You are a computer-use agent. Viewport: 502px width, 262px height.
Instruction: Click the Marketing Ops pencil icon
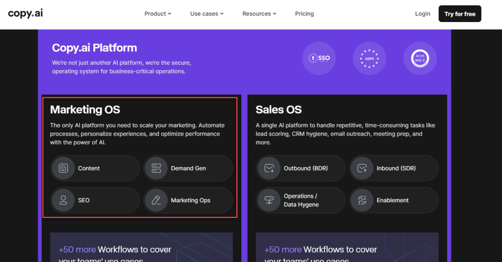156,200
